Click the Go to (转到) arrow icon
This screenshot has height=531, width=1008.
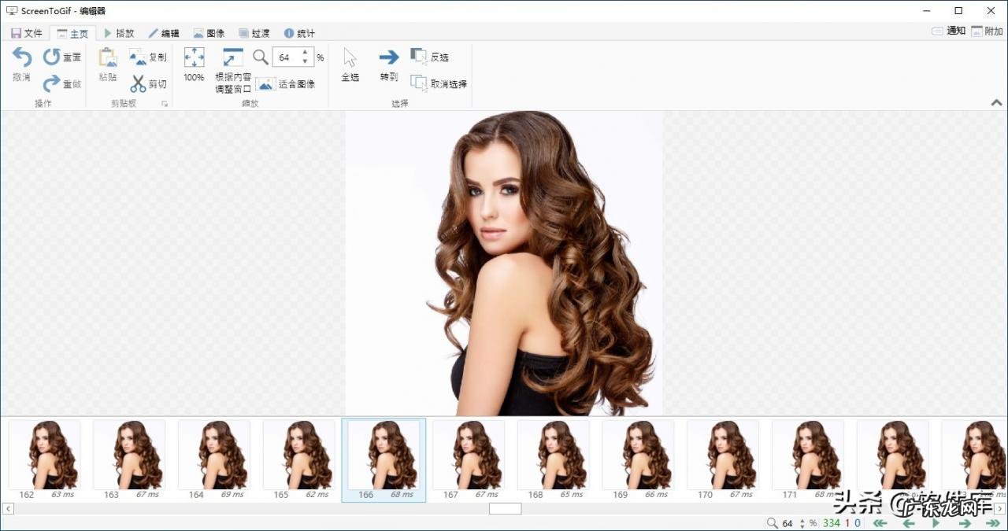[389, 57]
